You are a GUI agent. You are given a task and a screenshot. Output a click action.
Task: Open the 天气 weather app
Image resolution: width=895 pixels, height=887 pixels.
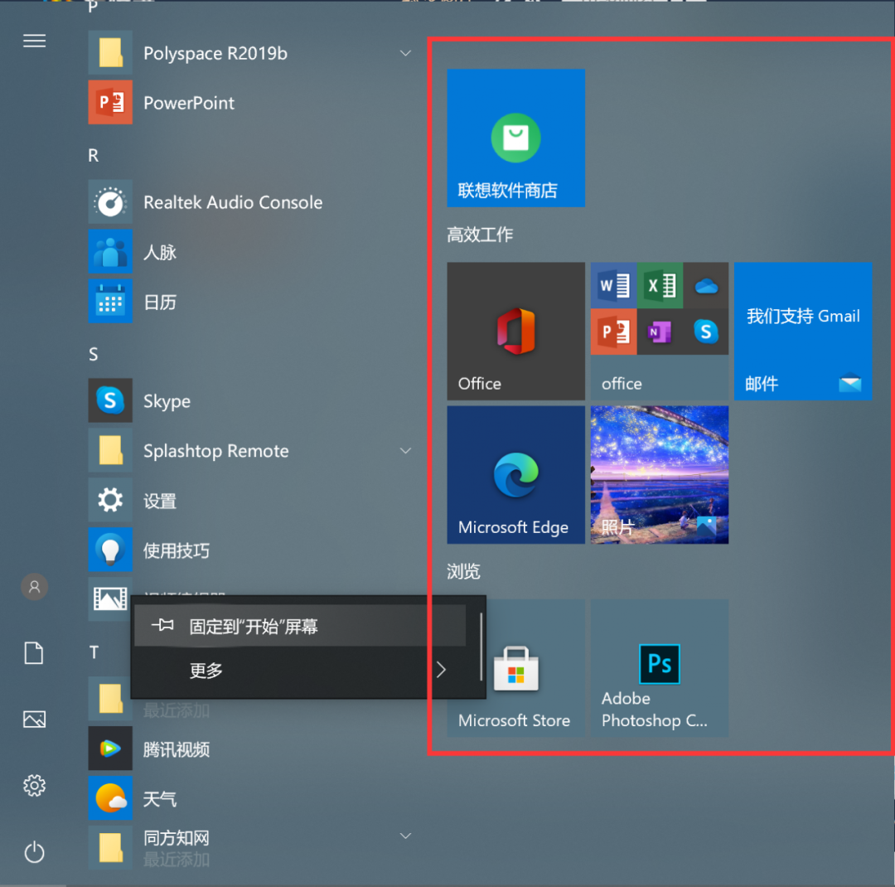pos(251,798)
